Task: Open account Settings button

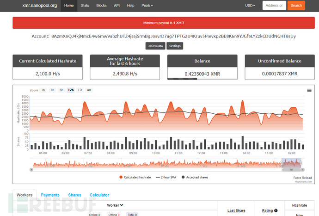Action: [175, 46]
